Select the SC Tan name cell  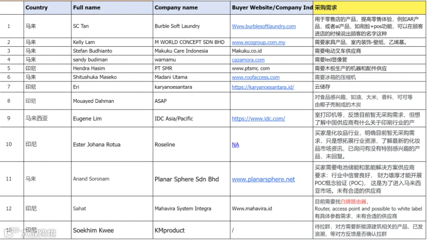(112, 26)
